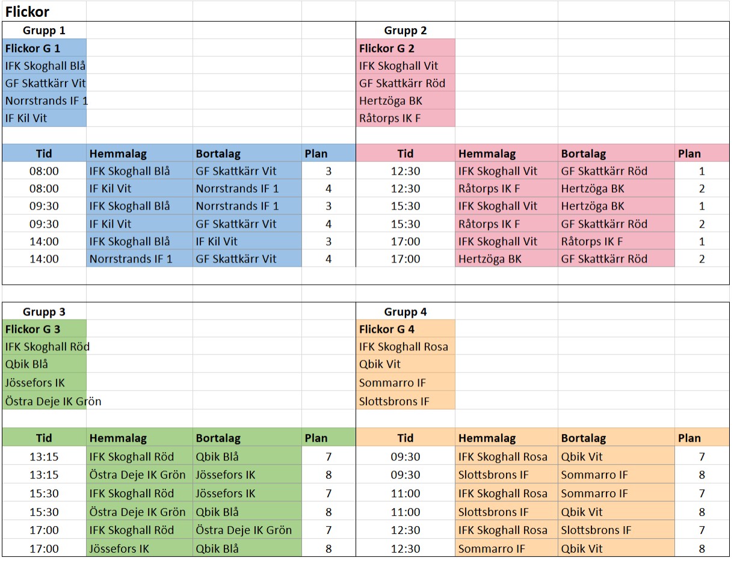
Task: Click Jössefors IK in the Hemmalag column
Action: (119, 548)
